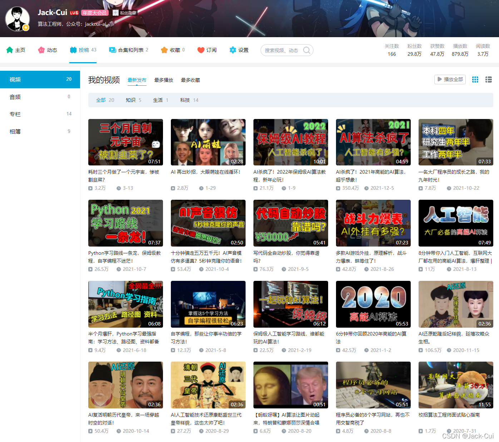The image size is (499, 442).
Task: Open the Python 2021 学习路线 thumbnail
Action: click(x=125, y=223)
